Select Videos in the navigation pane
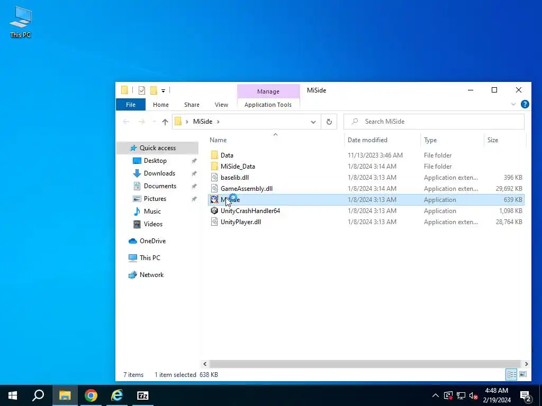This screenshot has height=406, width=542. tap(153, 224)
